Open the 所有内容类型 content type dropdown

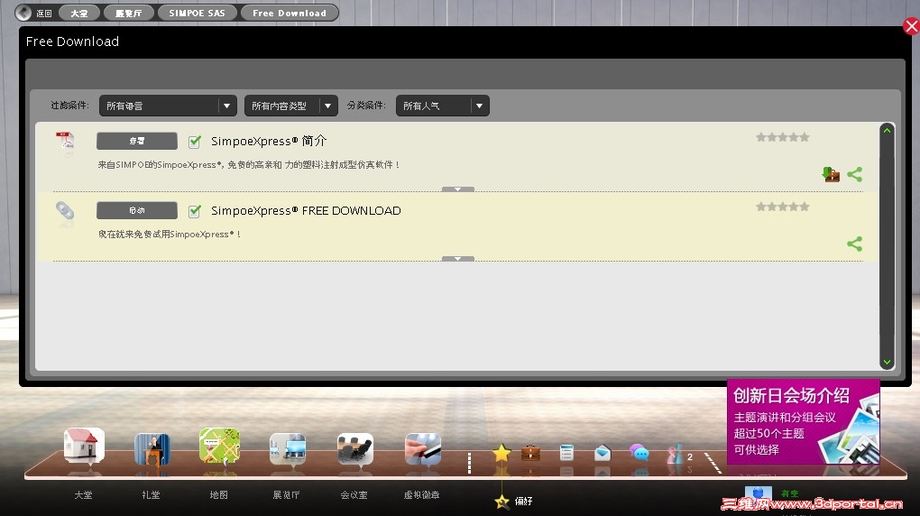[x=291, y=106]
